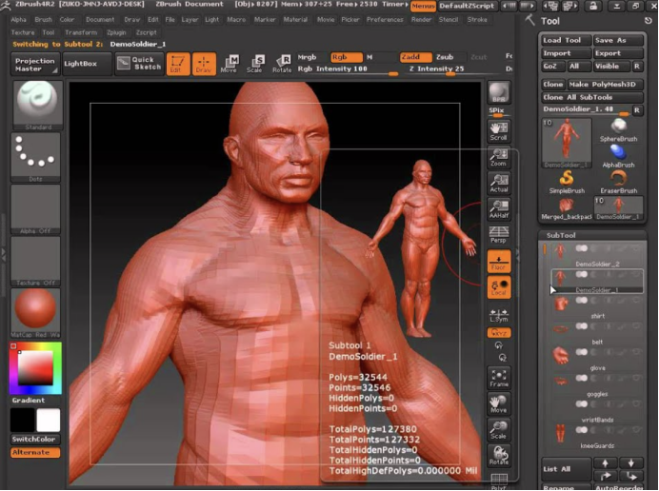
Task: Open LightBox browser
Action: (88, 64)
